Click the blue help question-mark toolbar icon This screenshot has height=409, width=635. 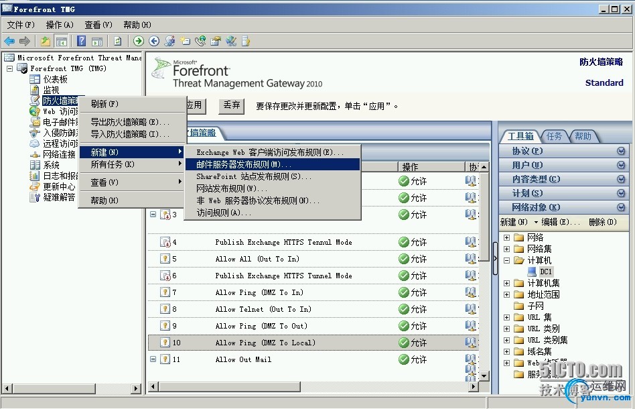click(x=82, y=41)
